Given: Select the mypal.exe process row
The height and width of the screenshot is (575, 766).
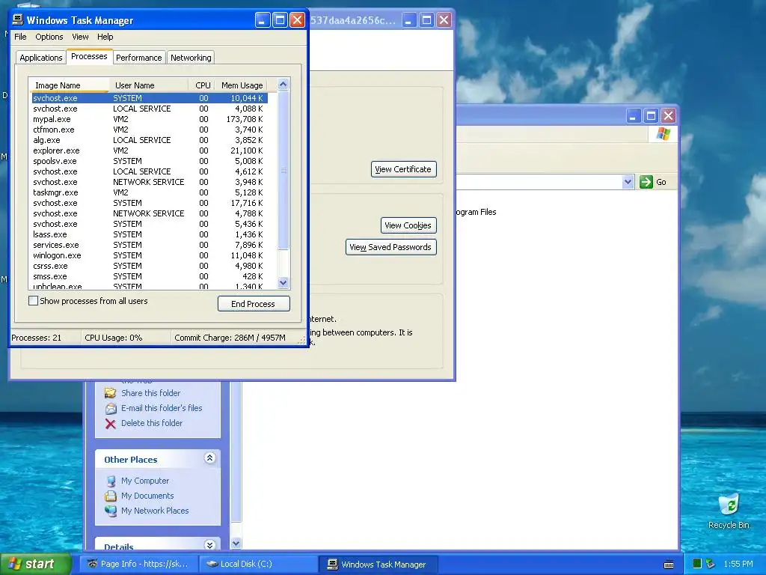Looking at the screenshot, I should pos(150,119).
